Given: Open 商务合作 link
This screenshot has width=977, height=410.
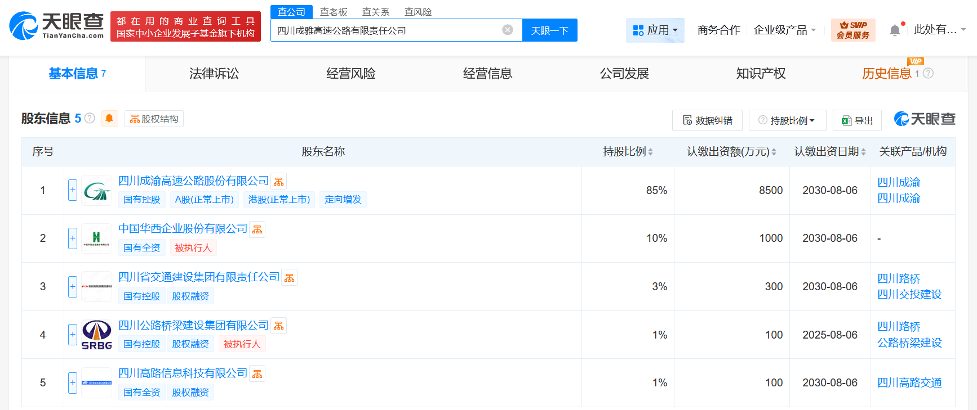Looking at the screenshot, I should coord(719,30).
